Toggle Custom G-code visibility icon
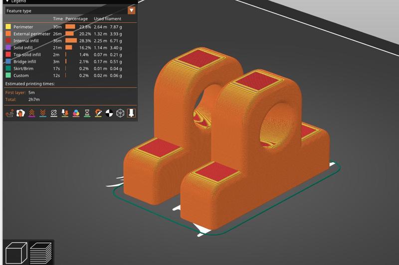Image resolution: width=399 pixels, height=265 pixels. coord(98,113)
